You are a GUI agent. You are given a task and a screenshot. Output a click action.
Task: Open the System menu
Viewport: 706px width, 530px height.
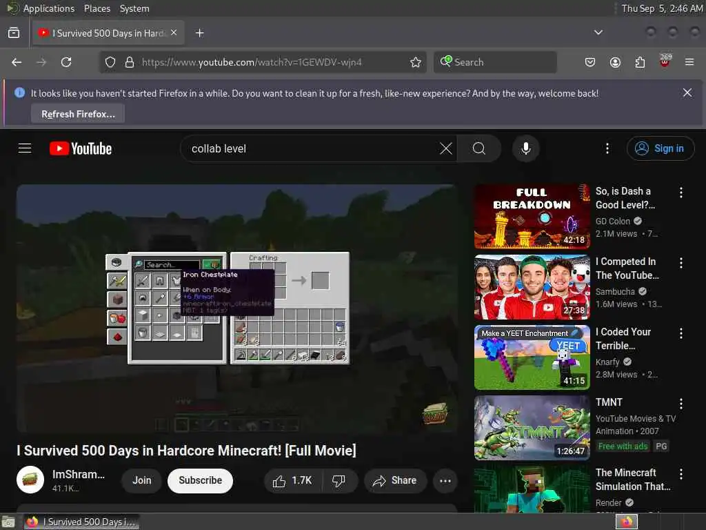(x=134, y=8)
